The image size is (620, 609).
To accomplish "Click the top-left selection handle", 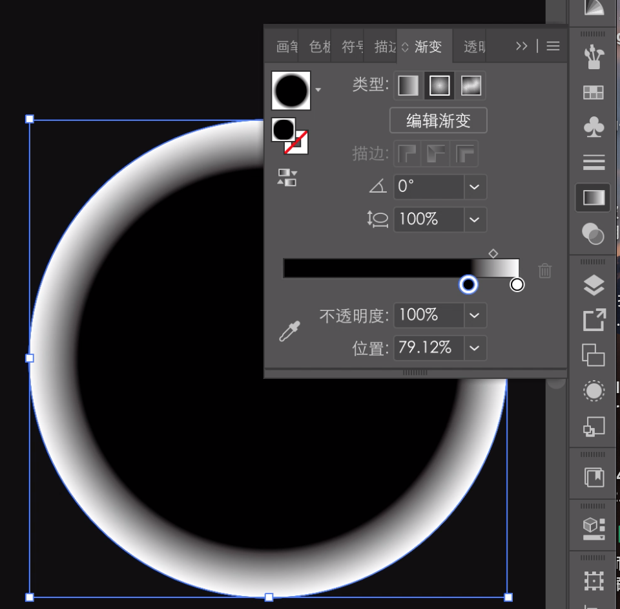I will tap(30, 119).
